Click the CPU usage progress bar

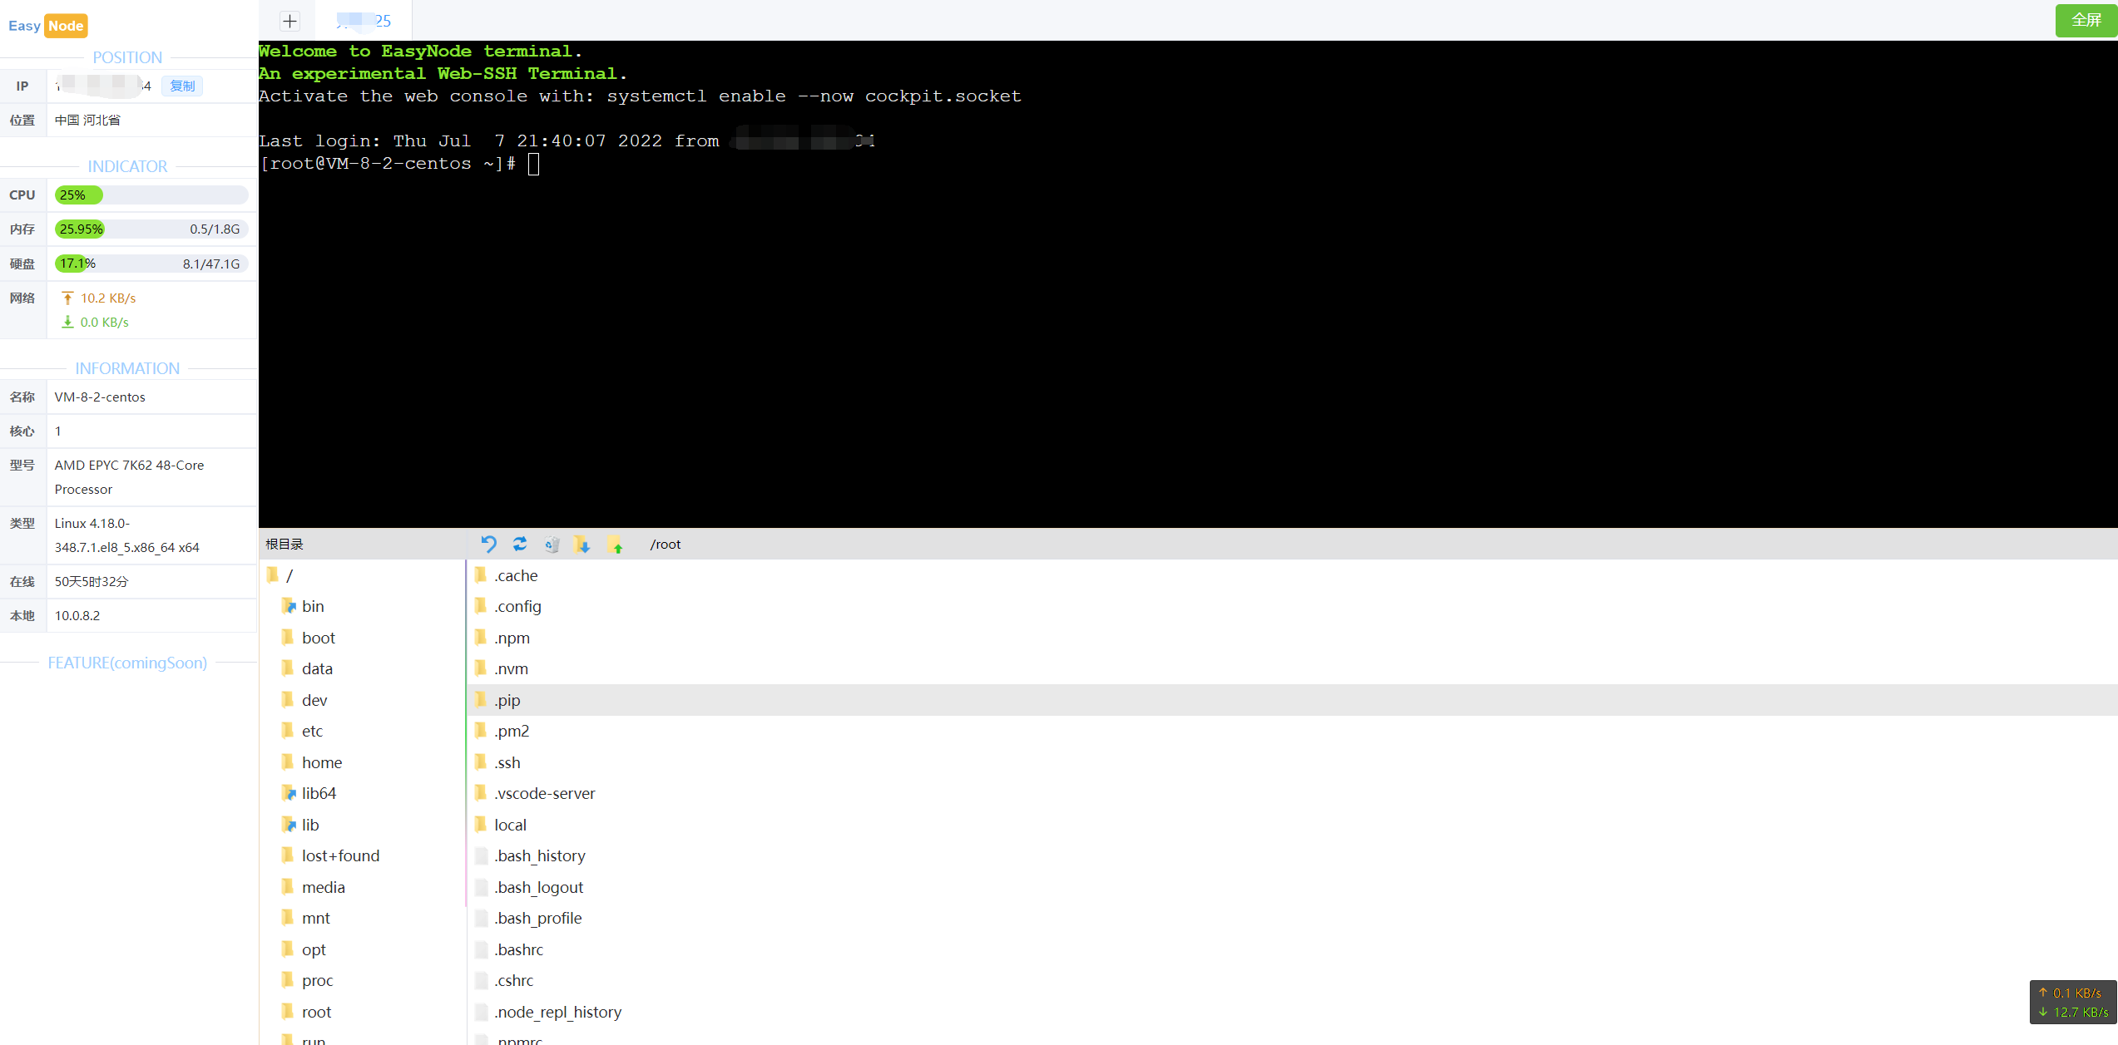pyautogui.click(x=151, y=195)
